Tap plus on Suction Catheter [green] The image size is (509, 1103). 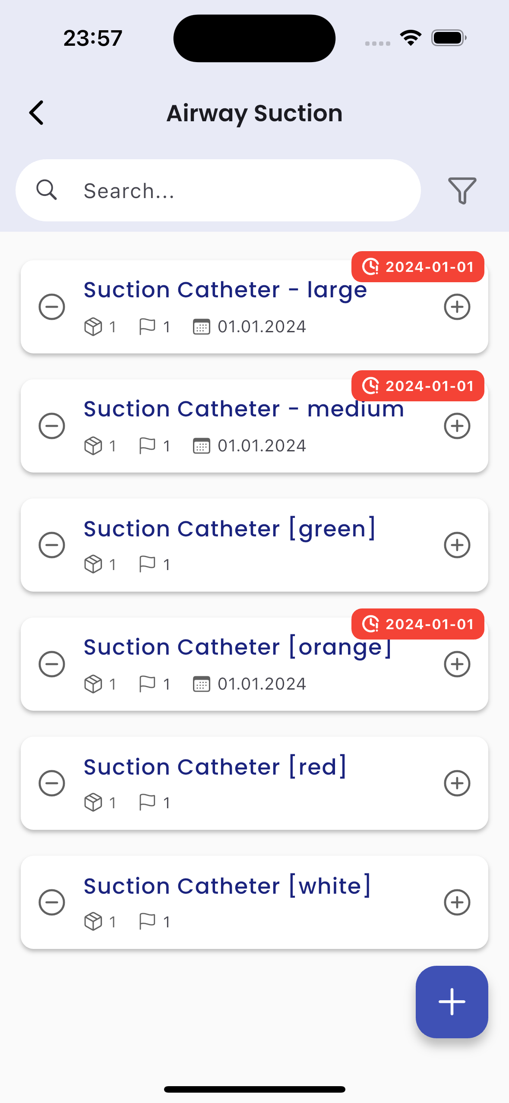457,545
